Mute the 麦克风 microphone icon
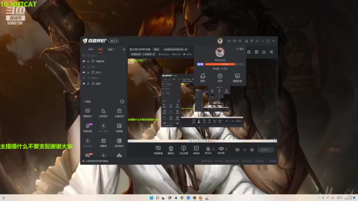This screenshot has width=358, height=201. [208, 149]
